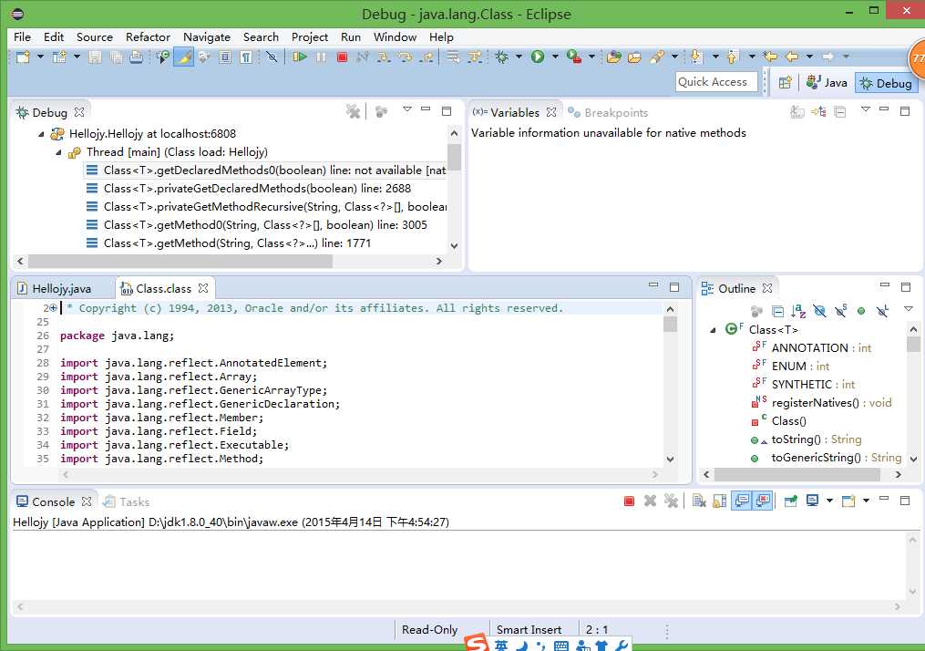Click the green bug Debug launch icon
This screenshot has width=925, height=651.
pos(501,57)
